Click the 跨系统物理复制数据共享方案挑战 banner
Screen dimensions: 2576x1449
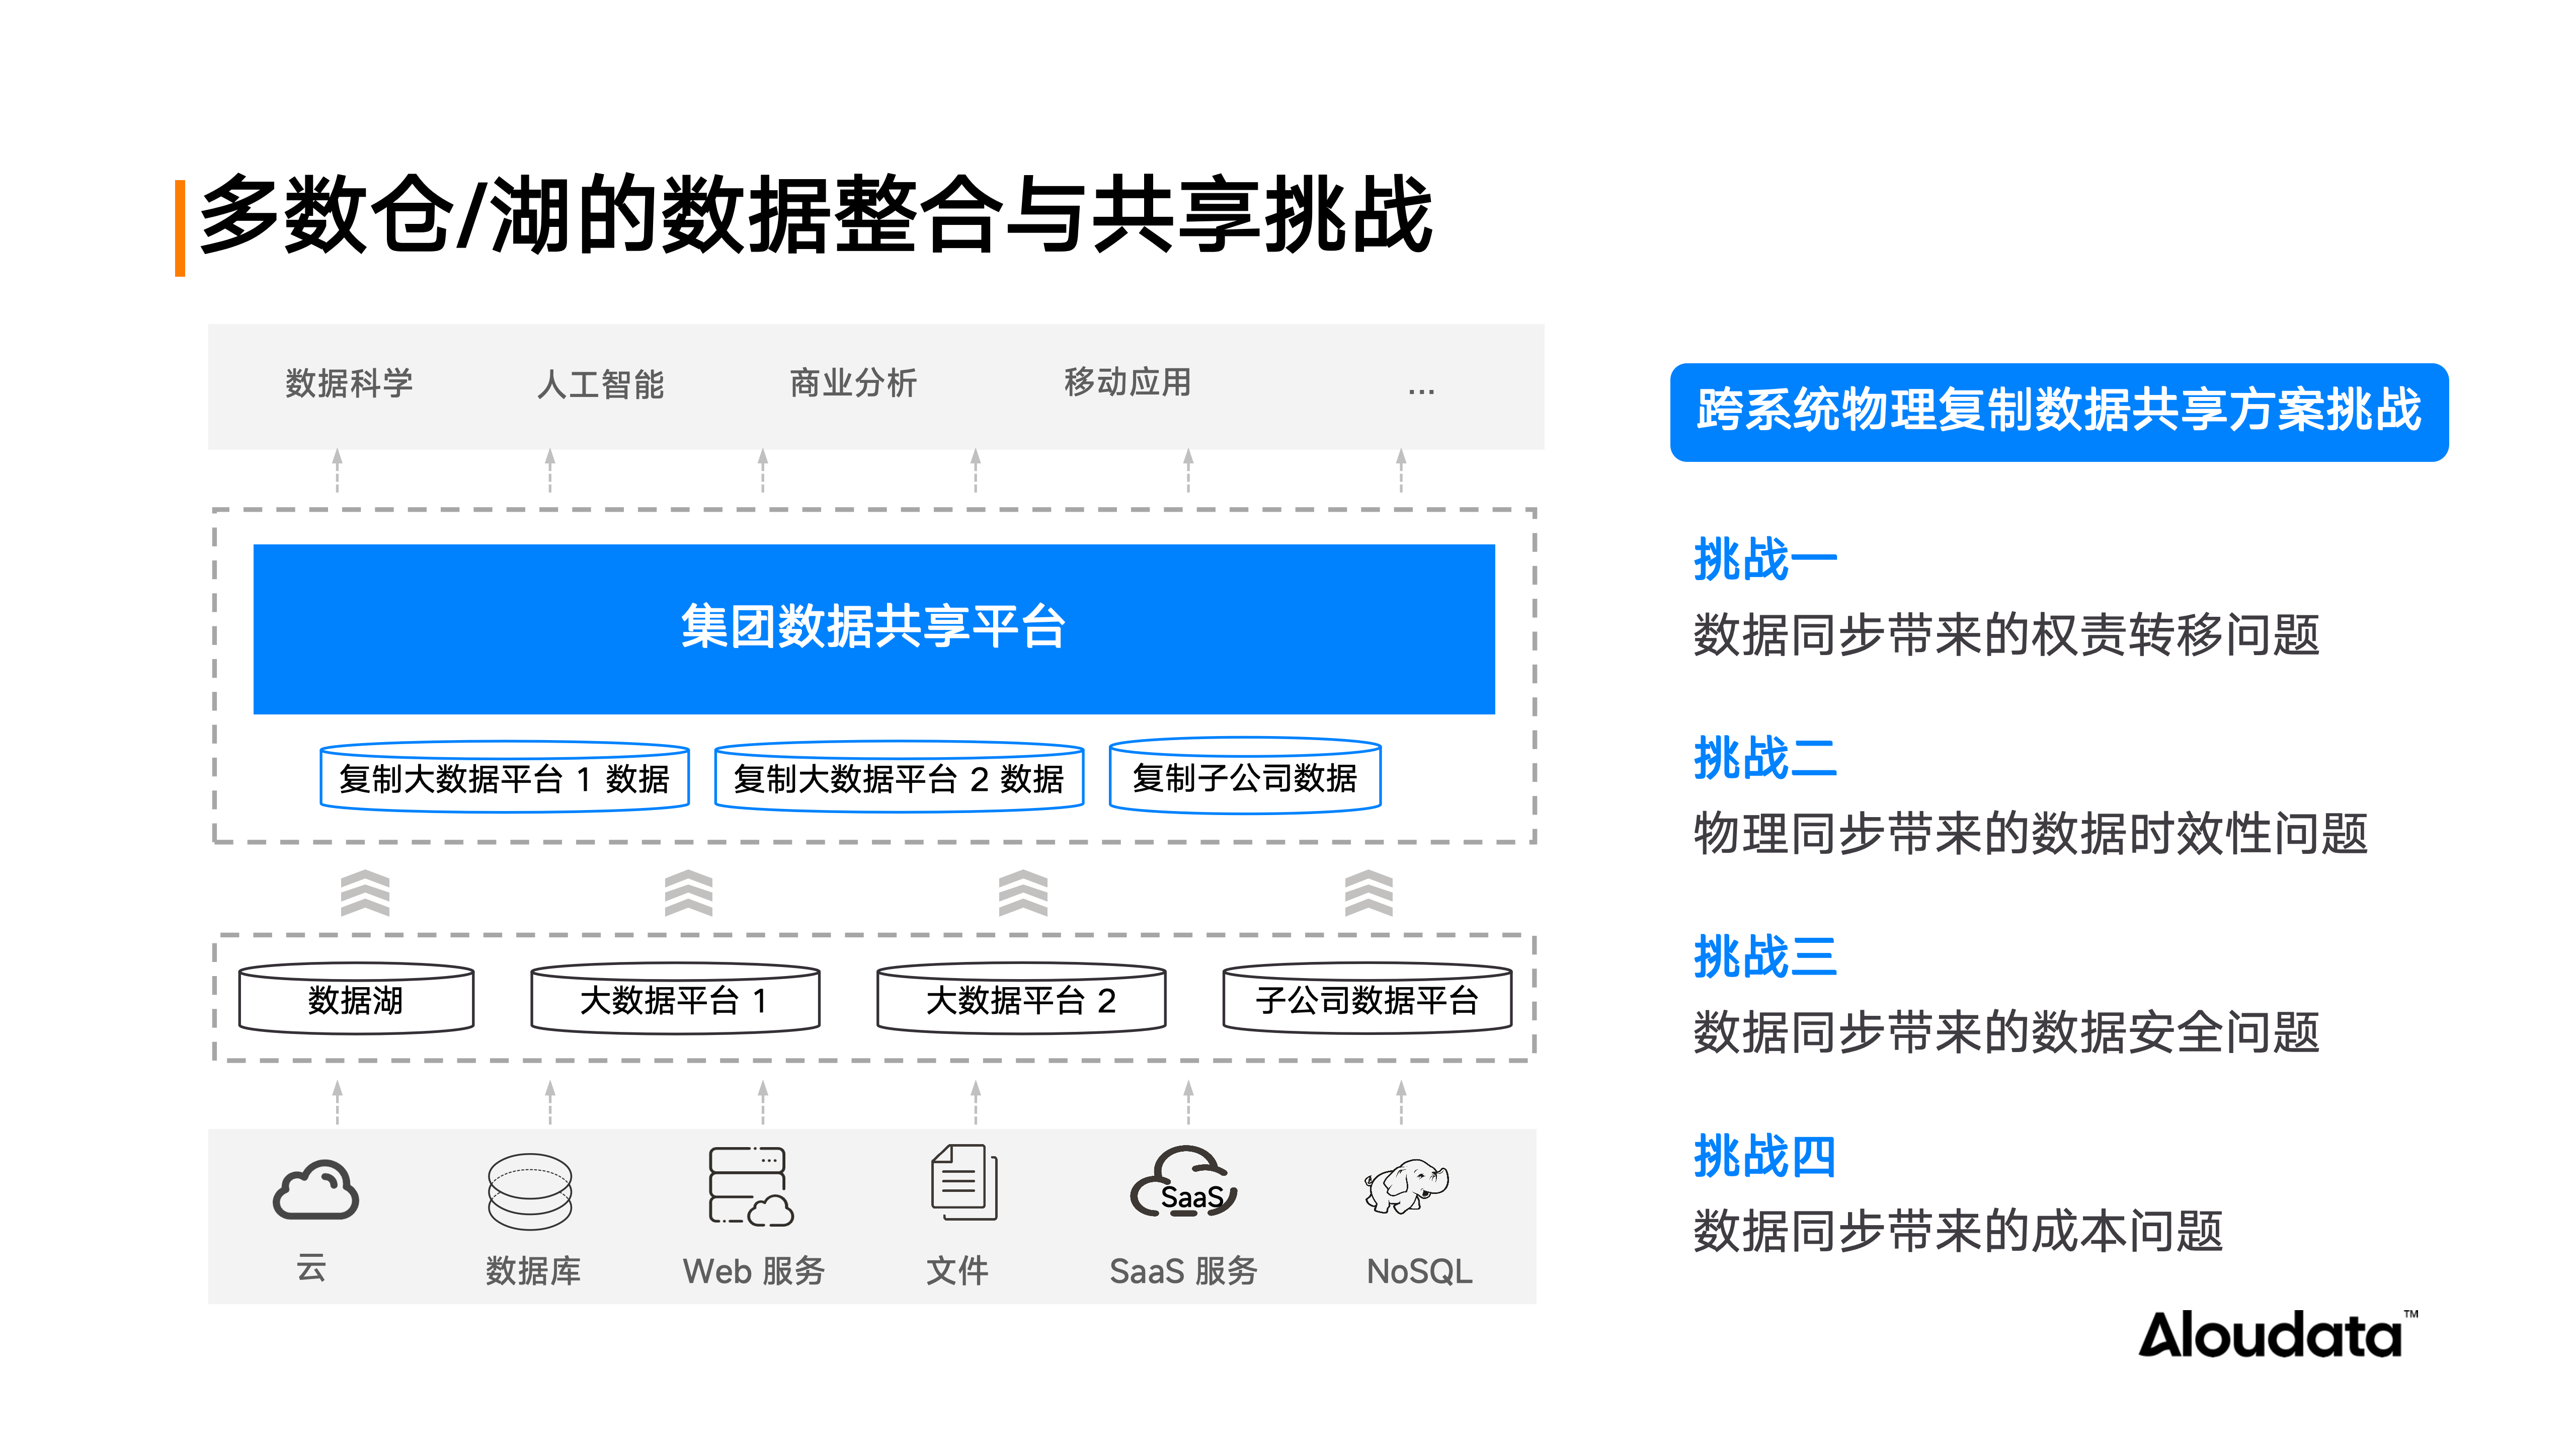pos(2058,412)
